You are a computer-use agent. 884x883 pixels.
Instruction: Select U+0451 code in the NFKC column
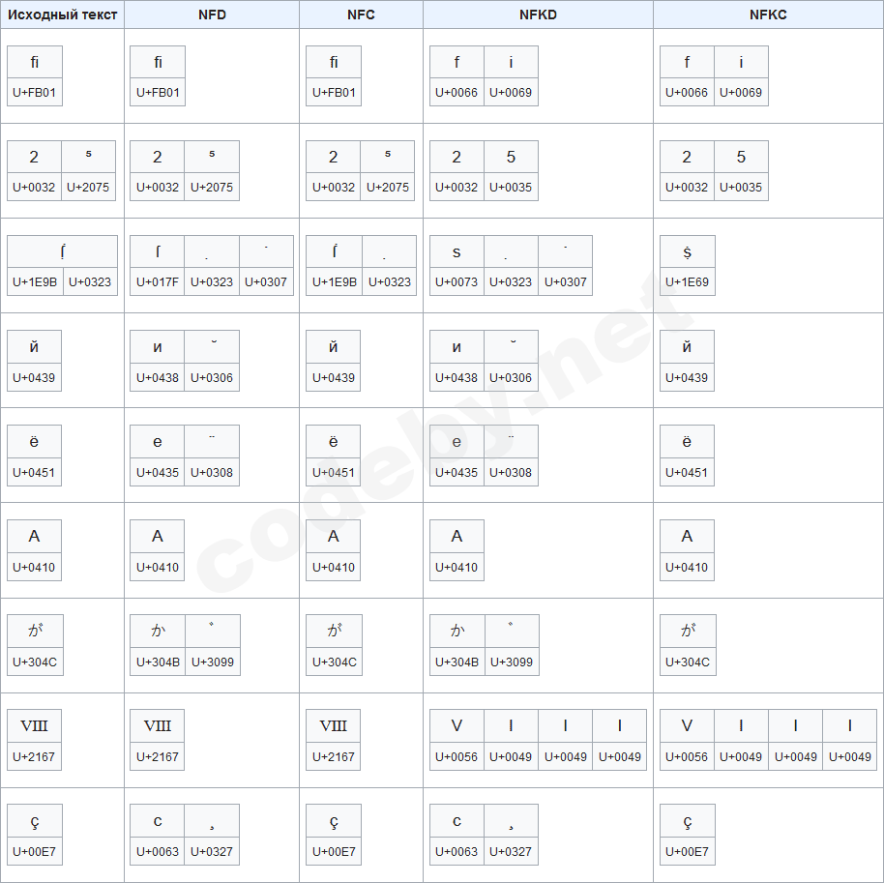pos(687,473)
